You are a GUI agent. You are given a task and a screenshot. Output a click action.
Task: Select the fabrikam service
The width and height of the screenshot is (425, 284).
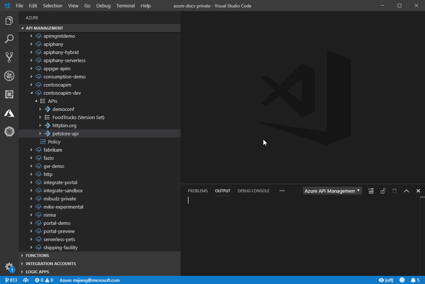99,150
